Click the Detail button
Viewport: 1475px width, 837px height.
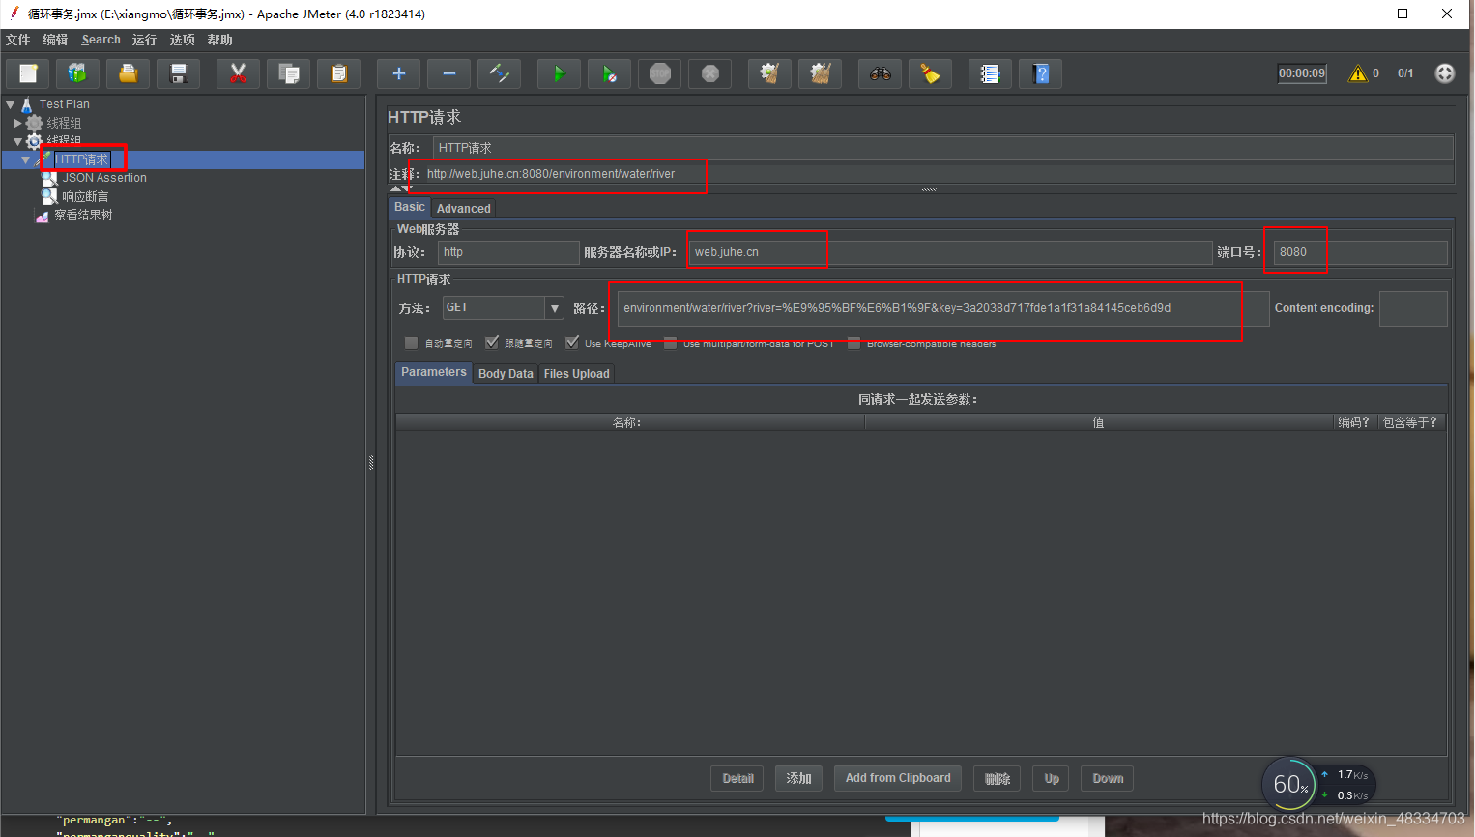click(x=737, y=779)
